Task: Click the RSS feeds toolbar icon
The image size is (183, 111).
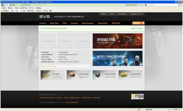Action: point(17,11)
